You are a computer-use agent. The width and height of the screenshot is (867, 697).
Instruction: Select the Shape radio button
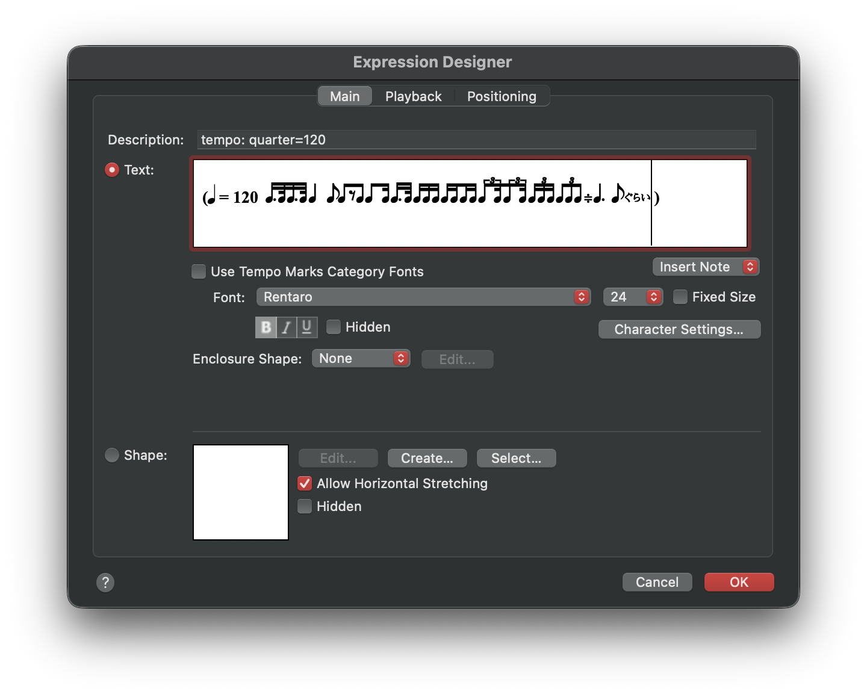pyautogui.click(x=112, y=456)
